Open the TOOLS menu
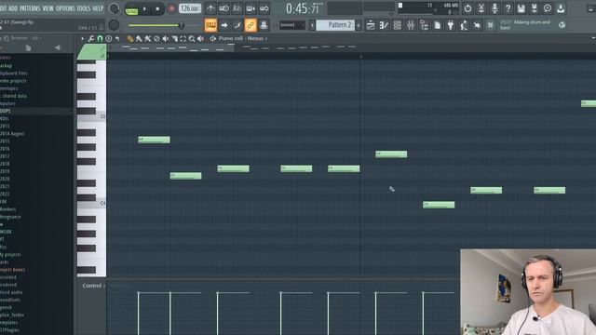The image size is (596, 335). 84,8
